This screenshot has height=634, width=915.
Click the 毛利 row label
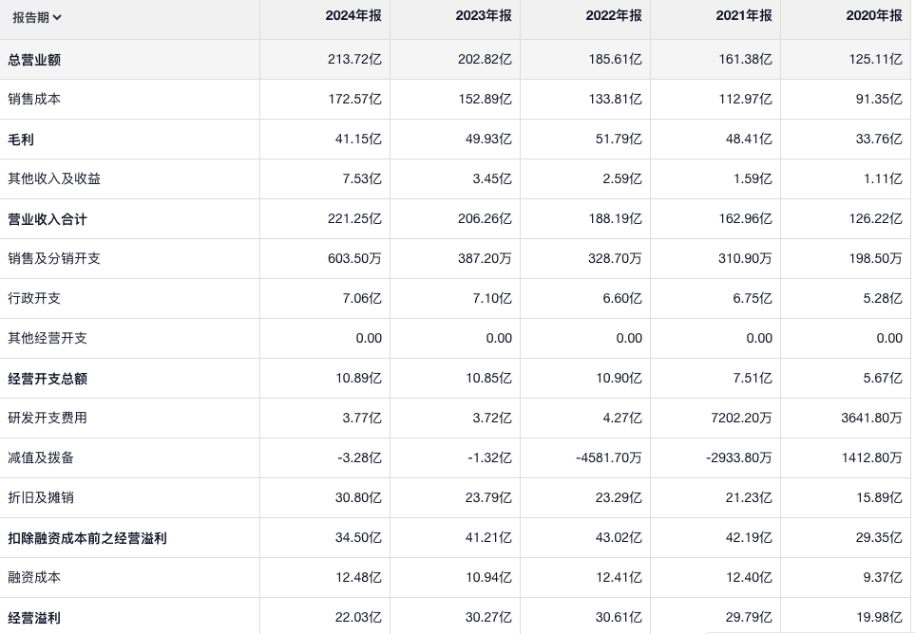pos(21,140)
